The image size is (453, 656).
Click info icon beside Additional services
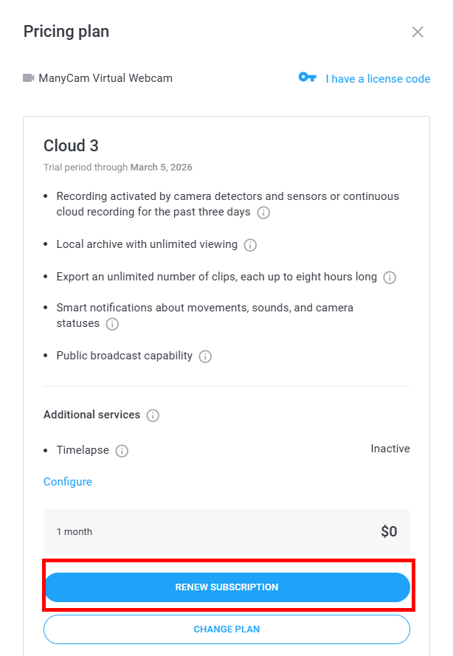153,415
